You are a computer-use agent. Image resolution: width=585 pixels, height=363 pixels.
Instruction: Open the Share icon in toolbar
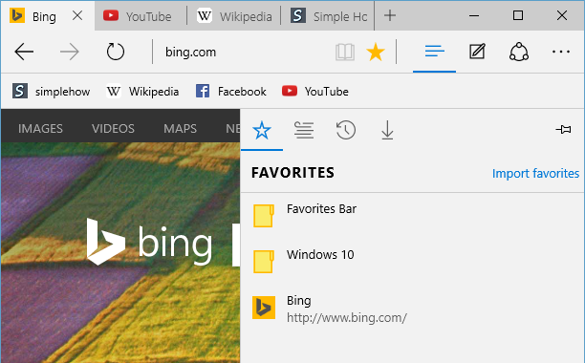click(x=519, y=52)
